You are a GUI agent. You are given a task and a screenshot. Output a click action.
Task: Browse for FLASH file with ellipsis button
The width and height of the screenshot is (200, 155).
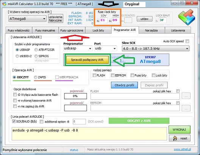186,96
